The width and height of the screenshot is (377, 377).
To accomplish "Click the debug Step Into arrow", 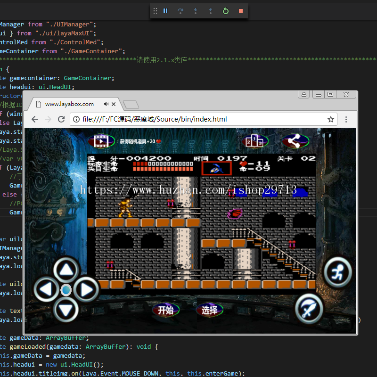I will tap(196, 11).
